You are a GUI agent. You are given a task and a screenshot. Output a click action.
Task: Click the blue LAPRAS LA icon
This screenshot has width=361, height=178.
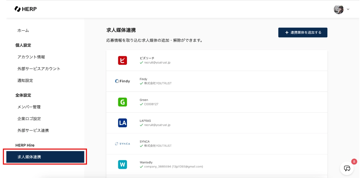click(122, 123)
